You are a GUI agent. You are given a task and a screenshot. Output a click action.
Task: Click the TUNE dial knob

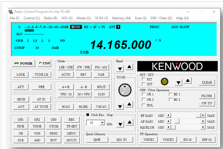click(x=125, y=90)
